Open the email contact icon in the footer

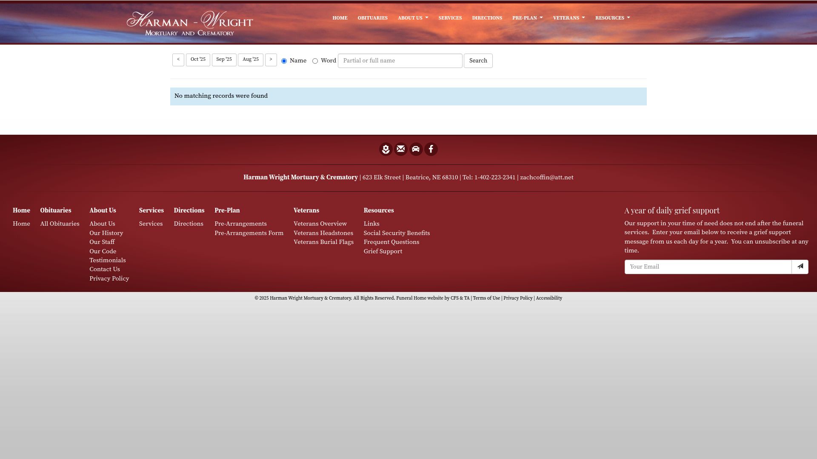point(400,149)
